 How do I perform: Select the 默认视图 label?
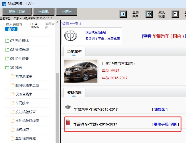point(162,14)
